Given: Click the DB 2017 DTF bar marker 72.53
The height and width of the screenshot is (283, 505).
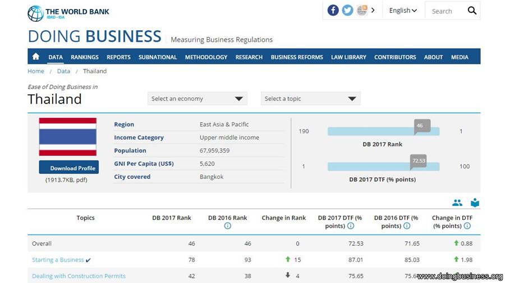Looking at the screenshot, I should (418, 162).
